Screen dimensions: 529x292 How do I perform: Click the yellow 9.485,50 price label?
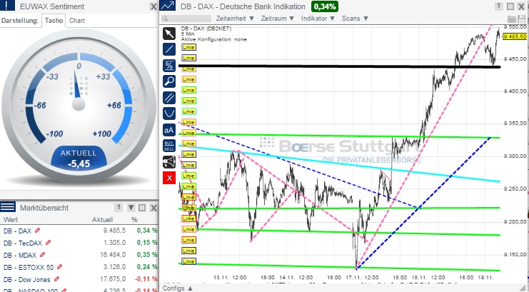(x=515, y=36)
